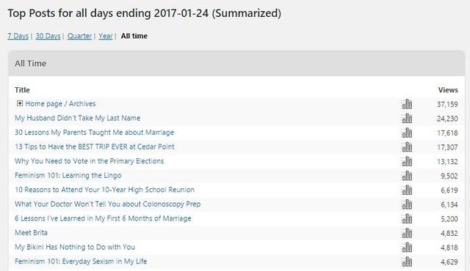
Task: View stats chart for Feminism 101: Learning the Lingo
Action: click(407, 176)
